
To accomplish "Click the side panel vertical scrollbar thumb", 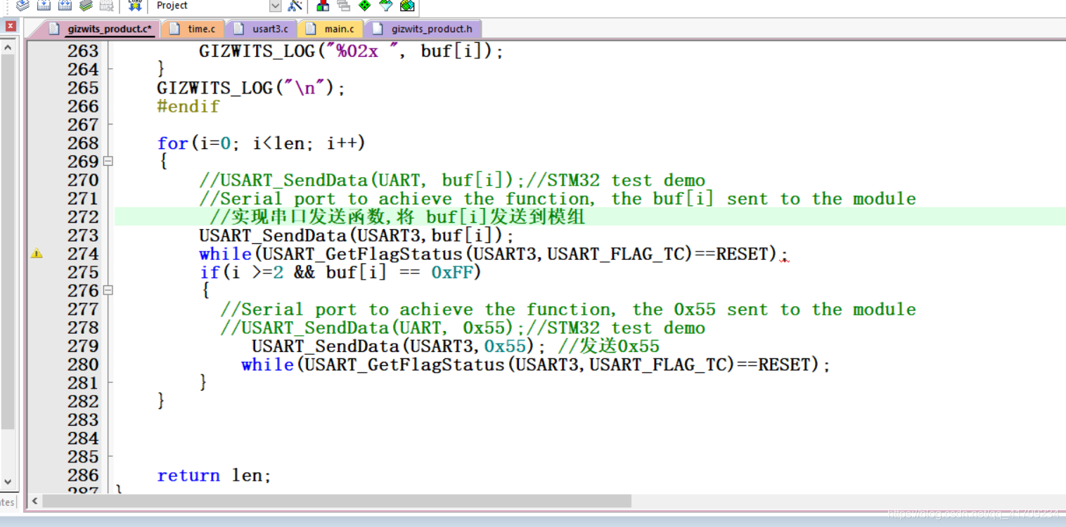I will (x=8, y=242).
